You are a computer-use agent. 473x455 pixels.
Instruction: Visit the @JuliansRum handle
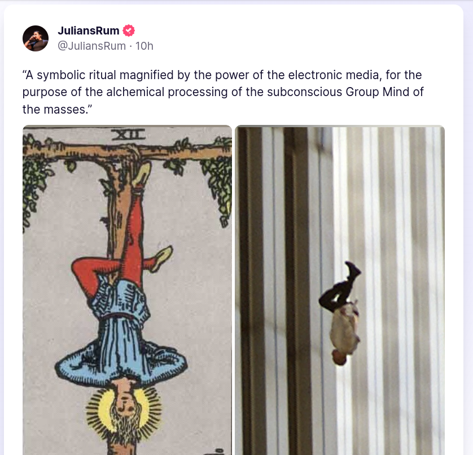(91, 46)
